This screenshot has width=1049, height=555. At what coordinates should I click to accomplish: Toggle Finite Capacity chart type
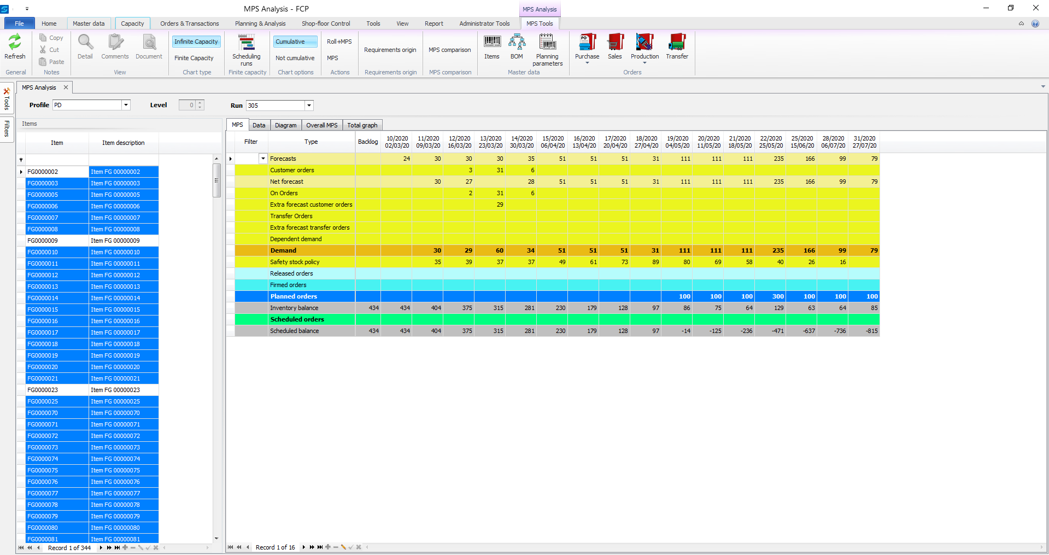point(194,58)
